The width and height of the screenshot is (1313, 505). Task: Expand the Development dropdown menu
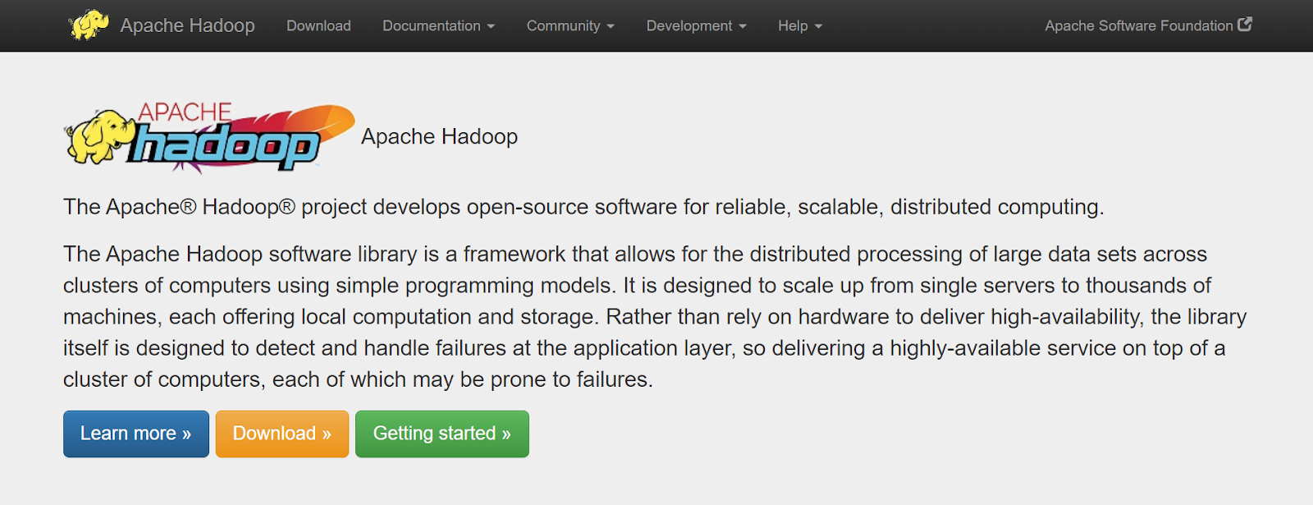pyautogui.click(x=696, y=25)
